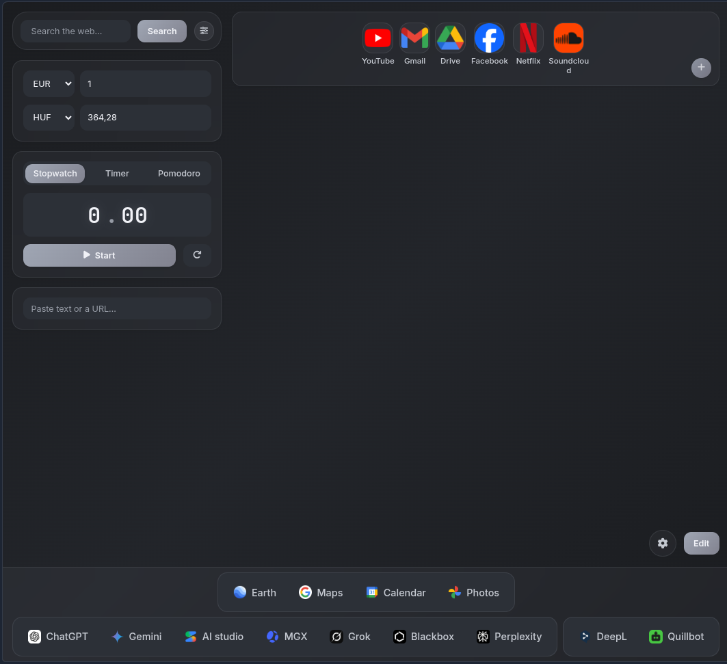Open the Netflix shortcut icon
The height and width of the screenshot is (664, 727).
coord(528,38)
